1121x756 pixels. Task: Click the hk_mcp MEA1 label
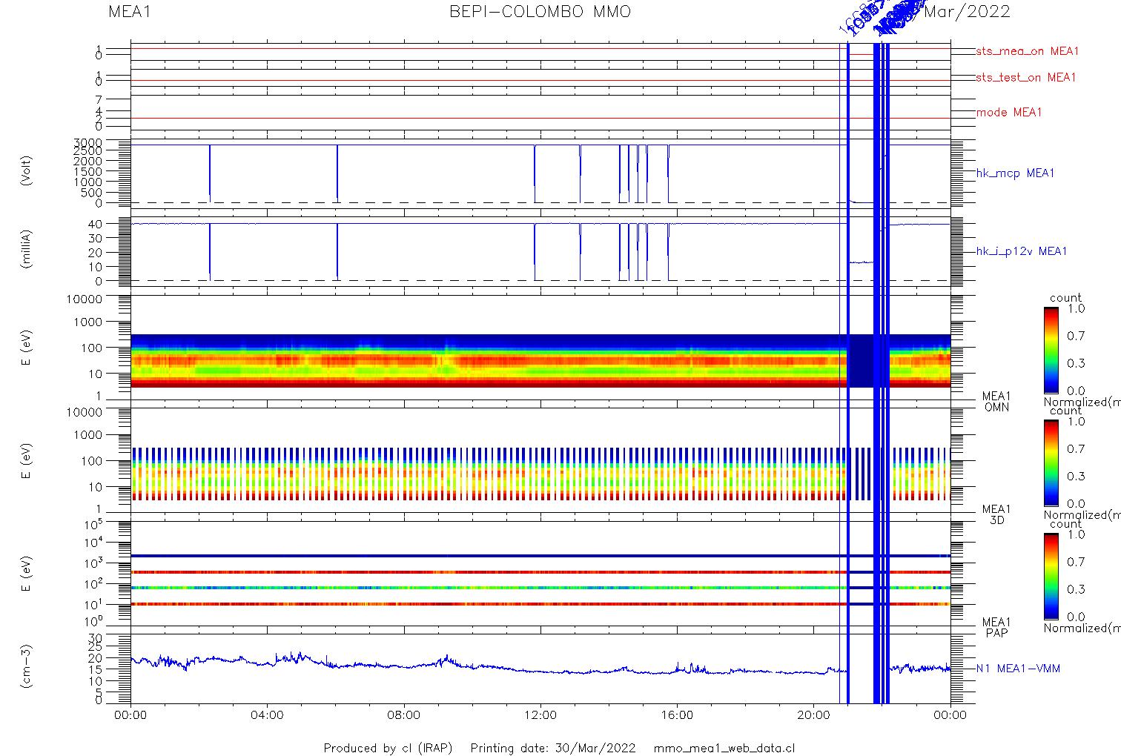(1015, 173)
